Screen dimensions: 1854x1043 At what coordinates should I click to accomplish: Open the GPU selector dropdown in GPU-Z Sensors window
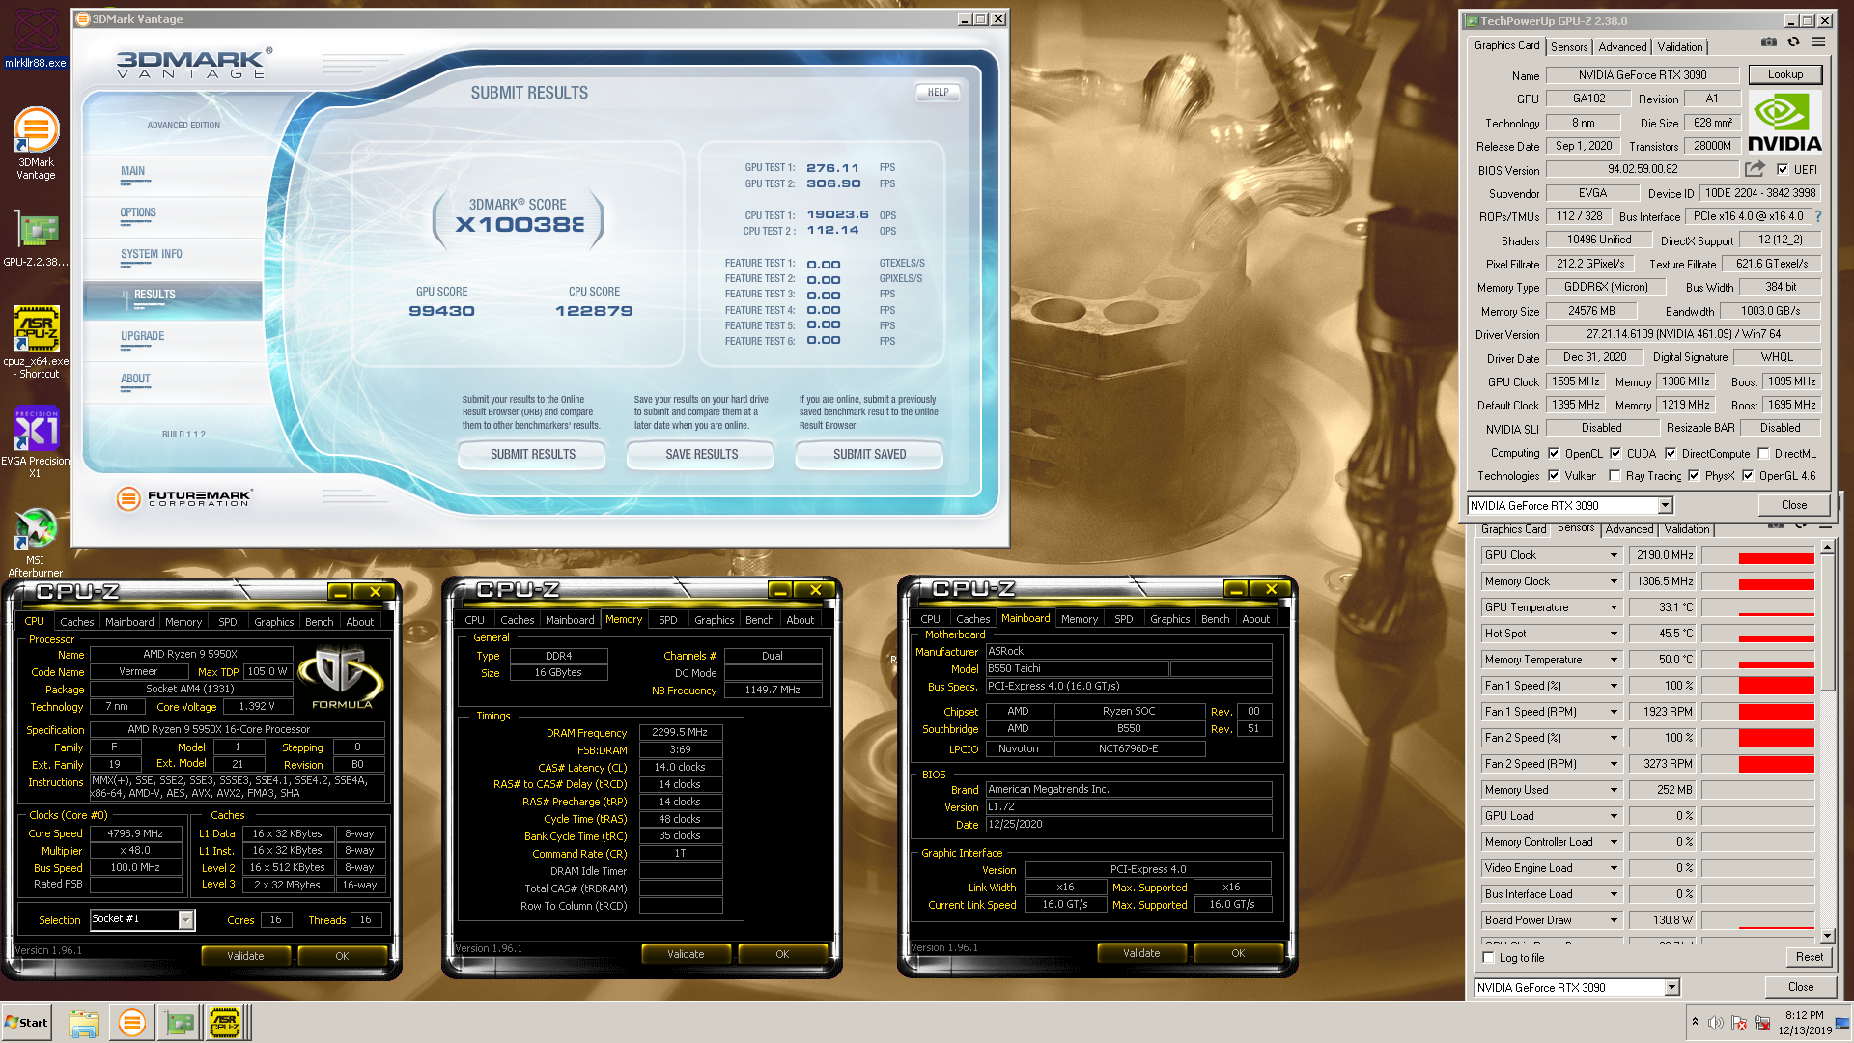coord(1672,987)
